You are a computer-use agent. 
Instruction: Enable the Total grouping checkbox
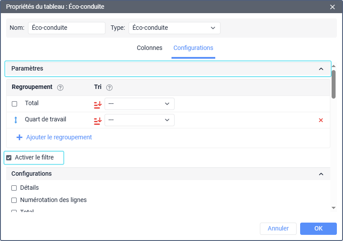14,104
